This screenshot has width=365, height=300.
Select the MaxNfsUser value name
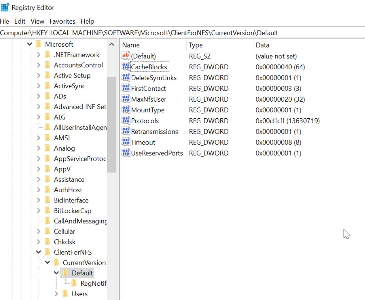point(149,99)
